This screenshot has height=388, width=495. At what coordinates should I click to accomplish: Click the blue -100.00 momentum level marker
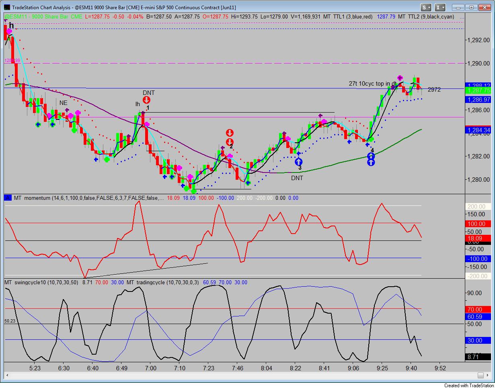click(478, 259)
